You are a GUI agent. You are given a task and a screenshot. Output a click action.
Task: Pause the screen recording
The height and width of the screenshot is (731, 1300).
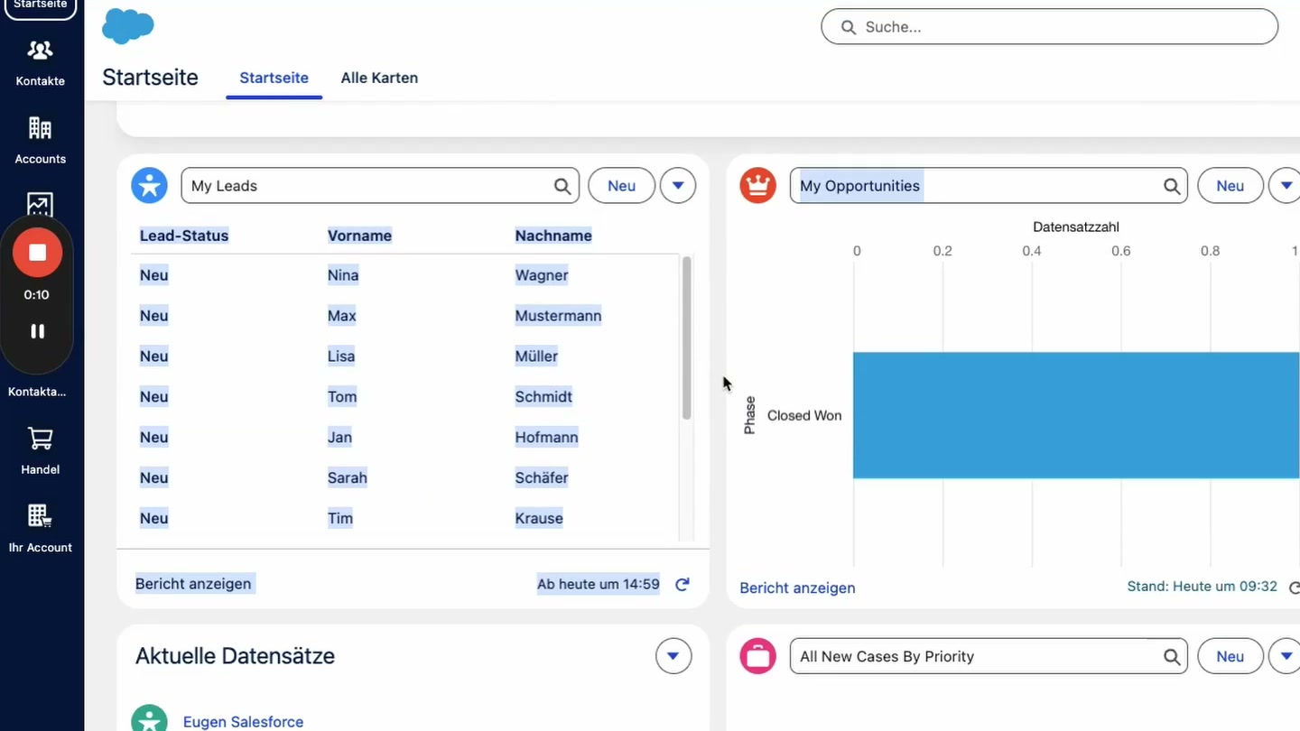37,331
